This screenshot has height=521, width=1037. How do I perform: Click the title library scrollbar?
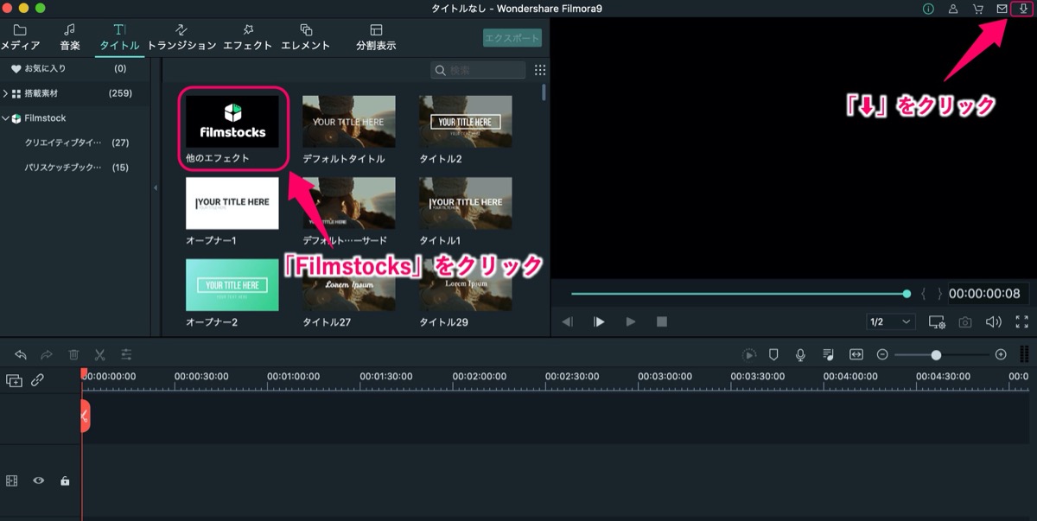[544, 92]
